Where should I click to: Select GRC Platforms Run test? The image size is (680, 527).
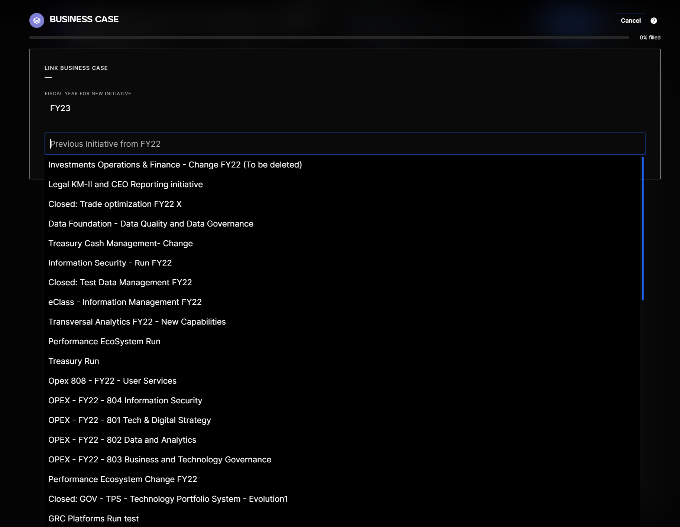94,519
